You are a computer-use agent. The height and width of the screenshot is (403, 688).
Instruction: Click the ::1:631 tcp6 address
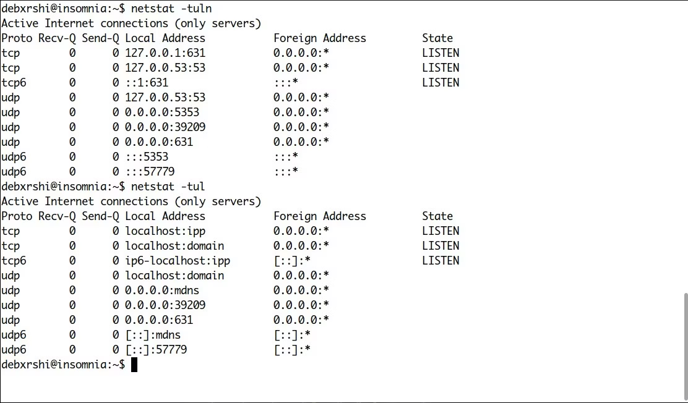click(x=147, y=82)
